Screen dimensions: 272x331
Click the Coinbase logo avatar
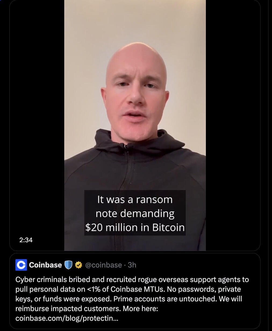tap(21, 265)
